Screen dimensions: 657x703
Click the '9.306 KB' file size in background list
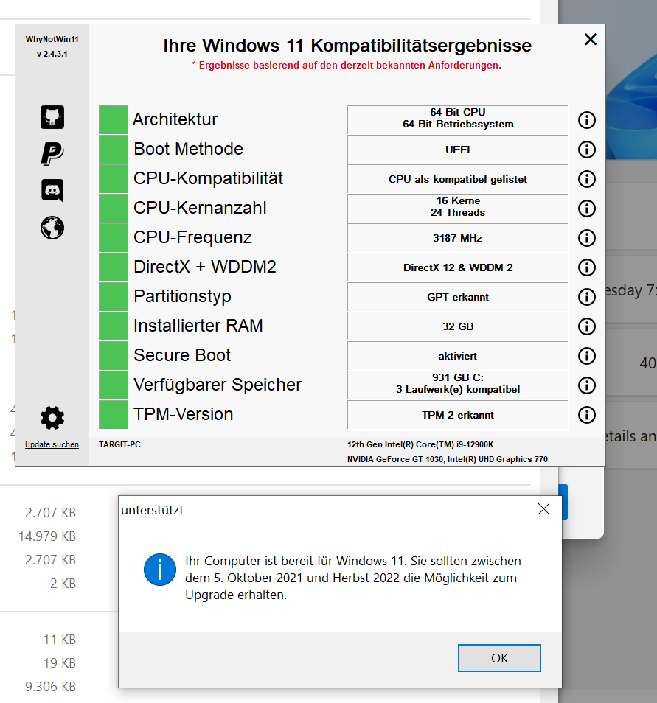[x=50, y=686]
